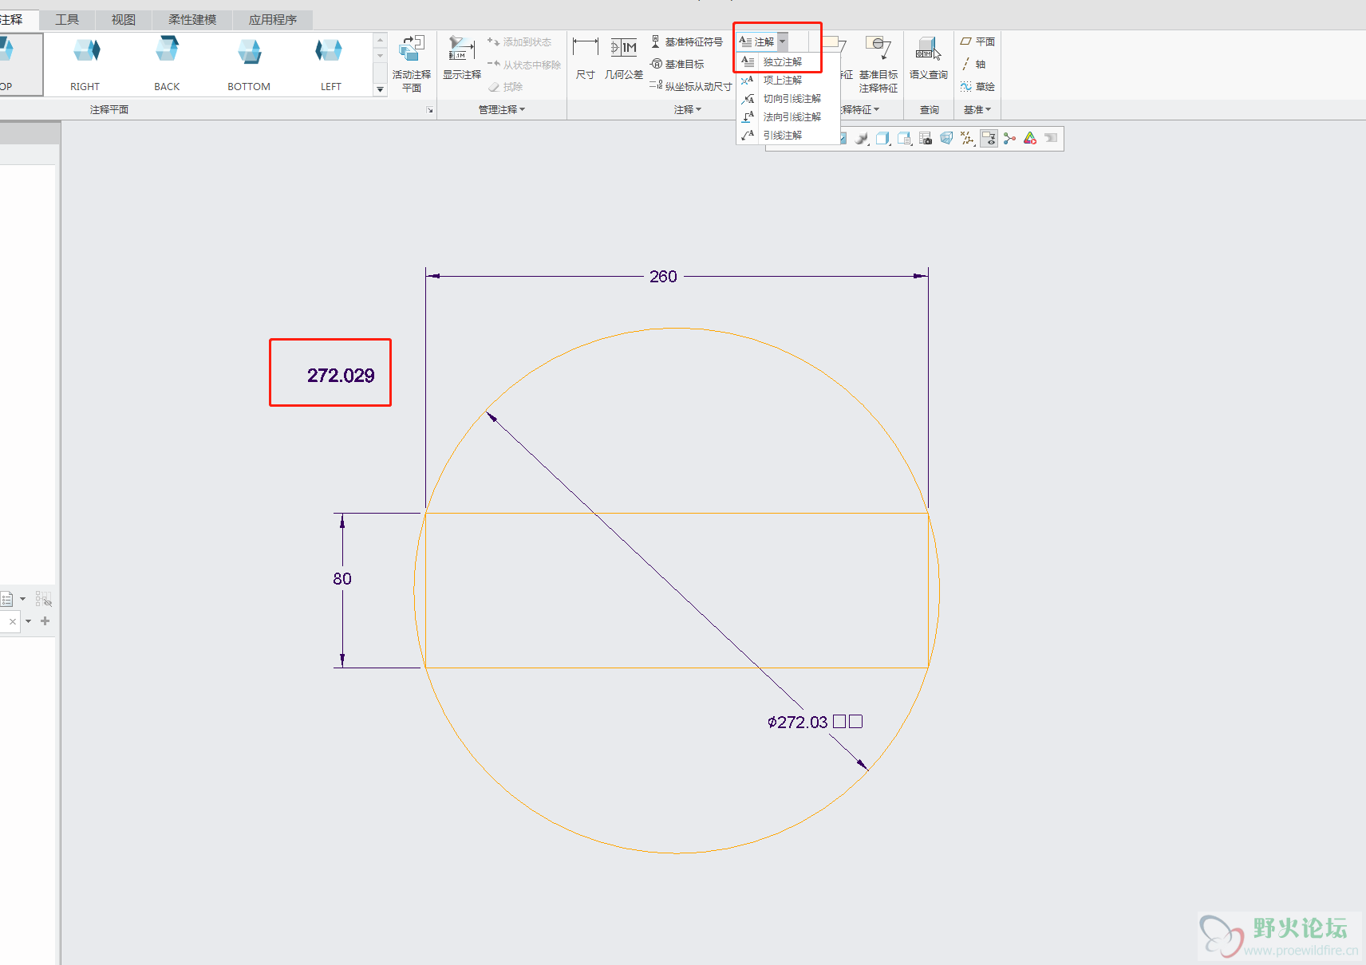Select the BACK annotation plane

point(167,65)
